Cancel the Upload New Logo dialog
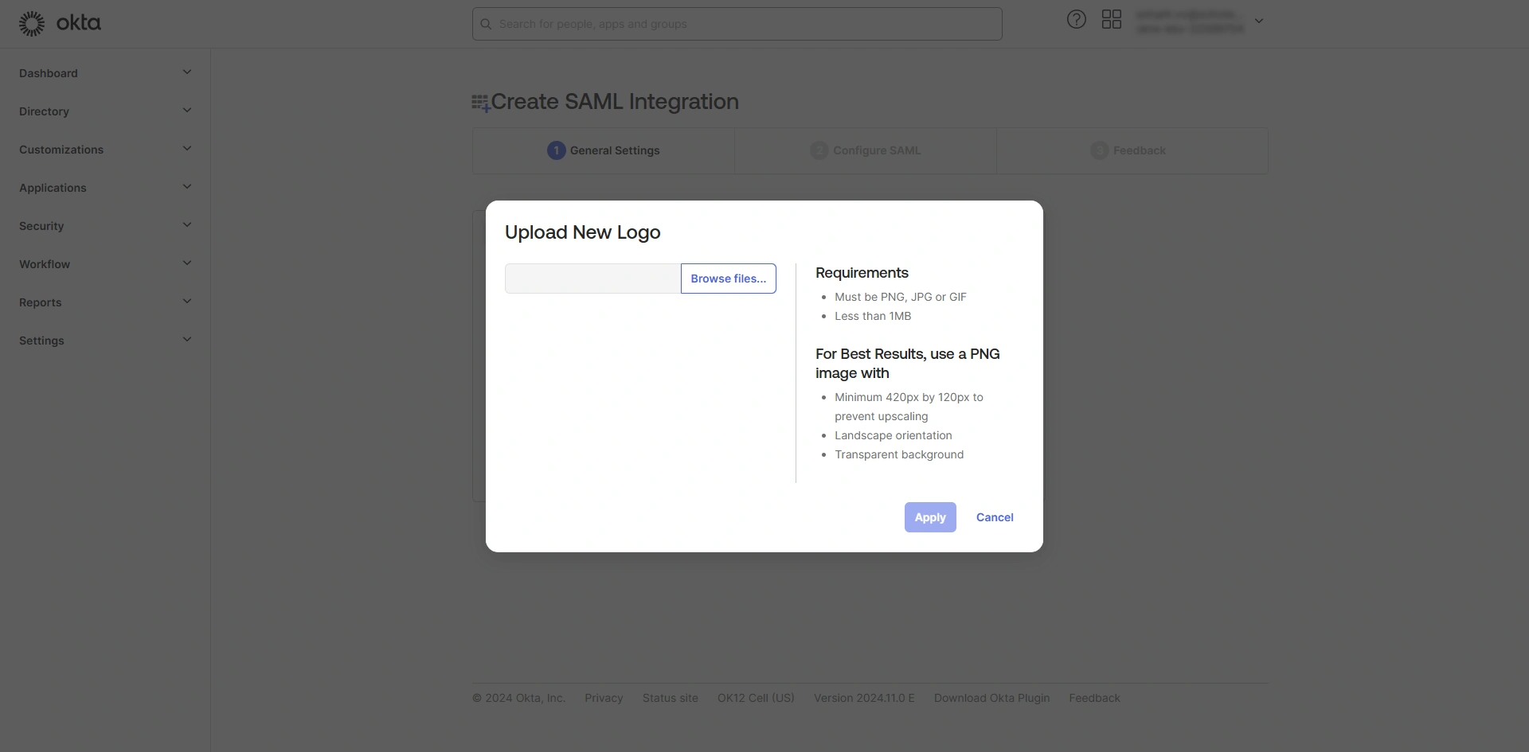Image resolution: width=1529 pixels, height=752 pixels. pos(995,517)
